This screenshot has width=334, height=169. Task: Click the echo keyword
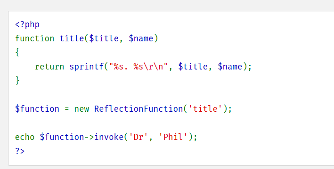(x=24, y=137)
